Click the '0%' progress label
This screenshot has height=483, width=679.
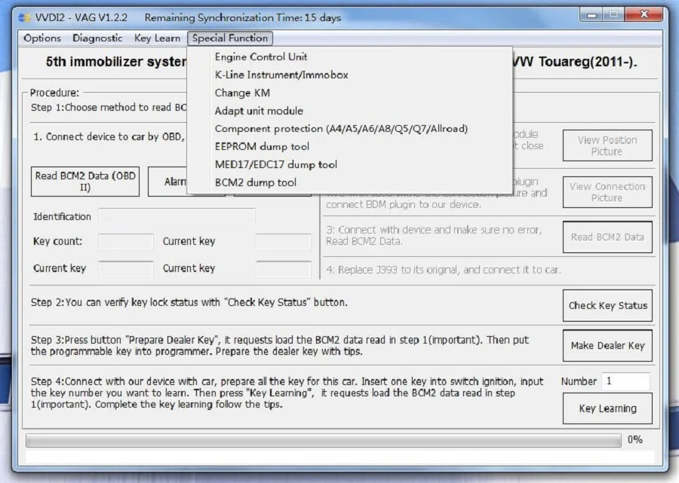(635, 440)
